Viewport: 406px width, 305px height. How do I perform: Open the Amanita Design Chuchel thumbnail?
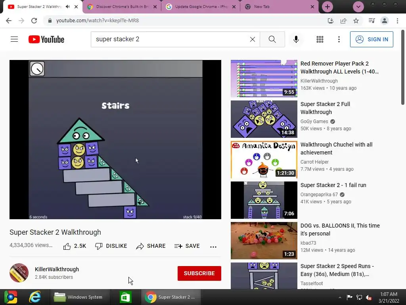(264, 160)
